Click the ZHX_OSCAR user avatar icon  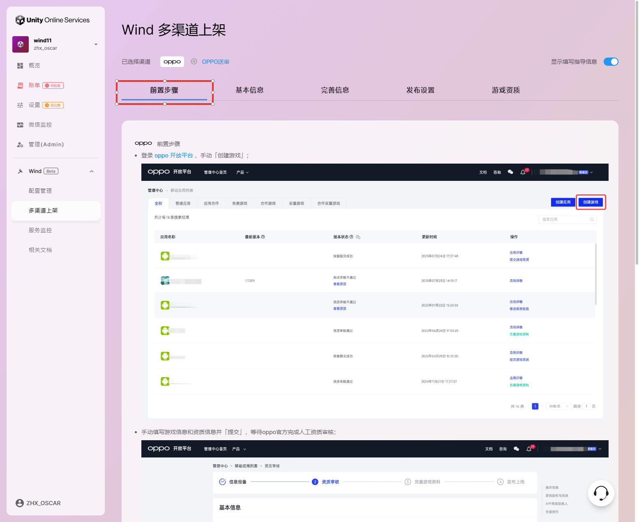pyautogui.click(x=19, y=503)
